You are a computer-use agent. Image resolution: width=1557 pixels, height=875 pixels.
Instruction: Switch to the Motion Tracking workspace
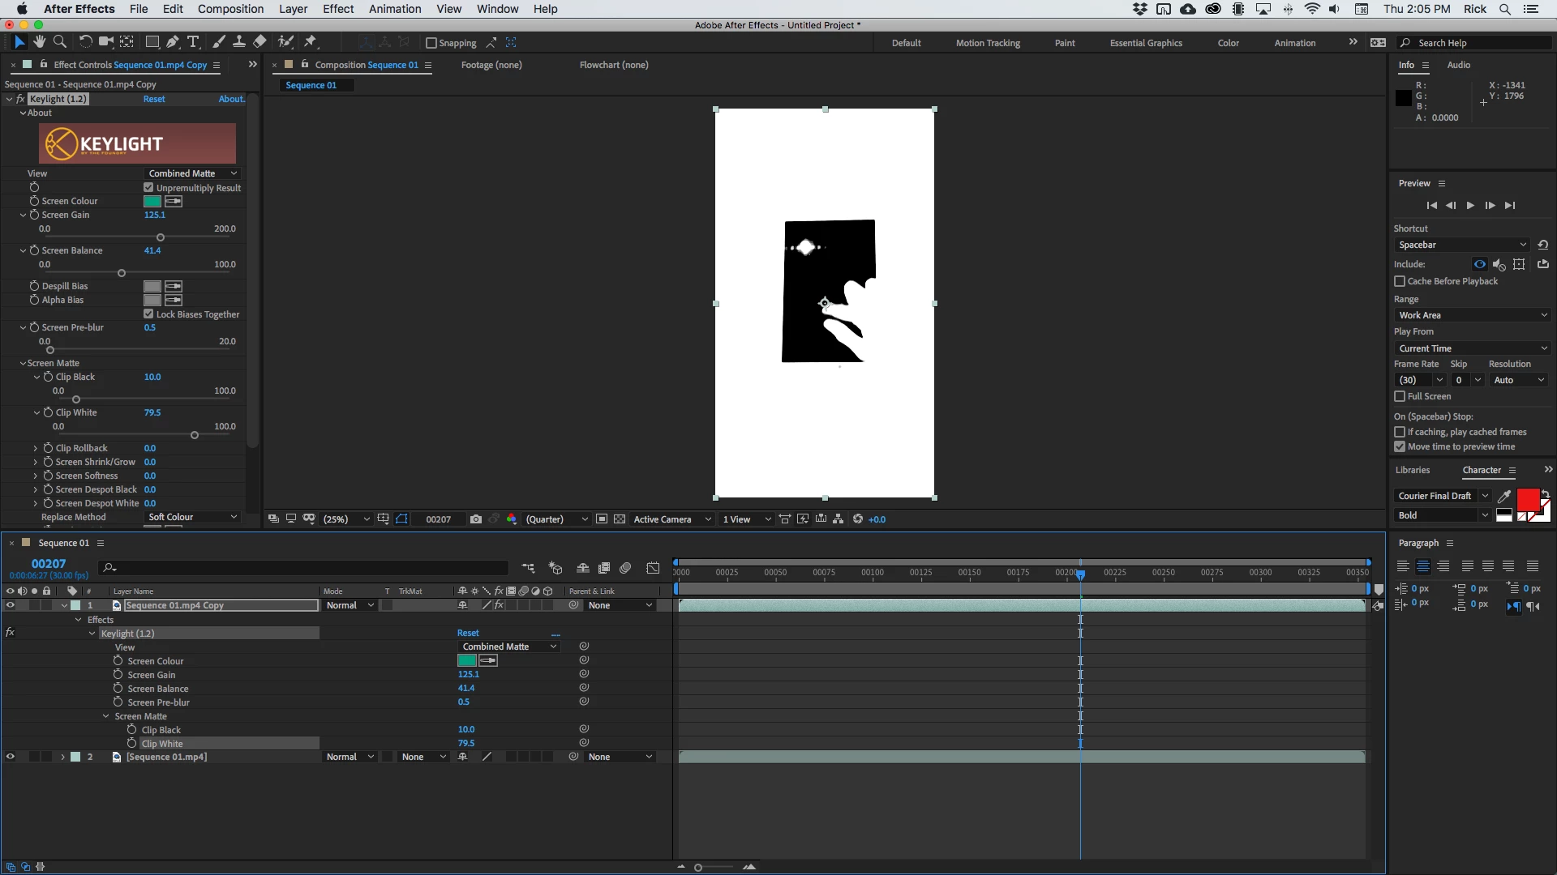[x=988, y=43]
